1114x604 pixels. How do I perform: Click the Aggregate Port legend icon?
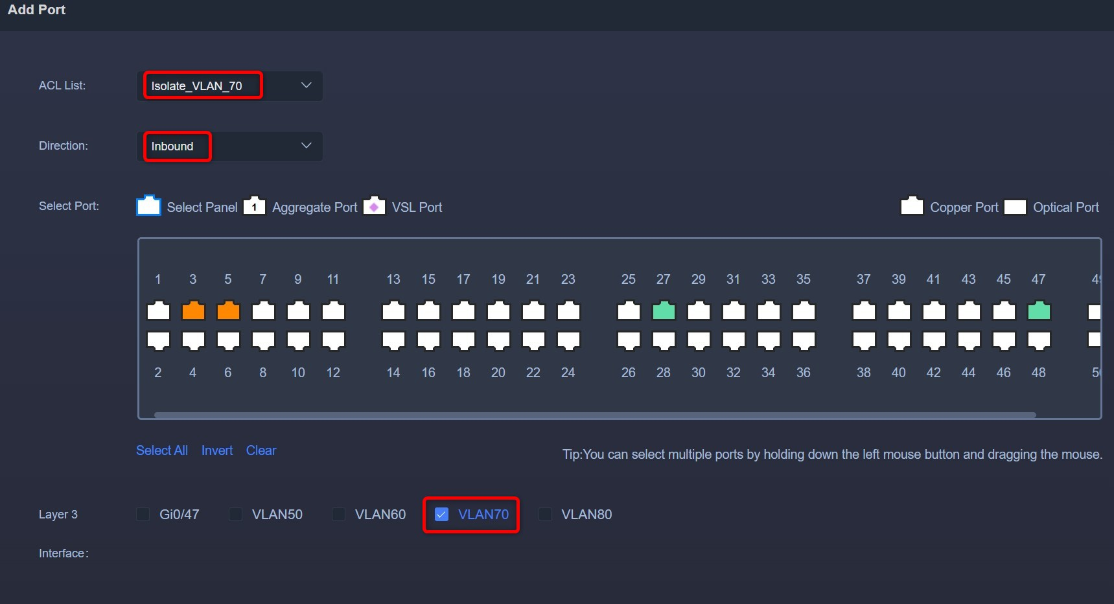(x=255, y=205)
